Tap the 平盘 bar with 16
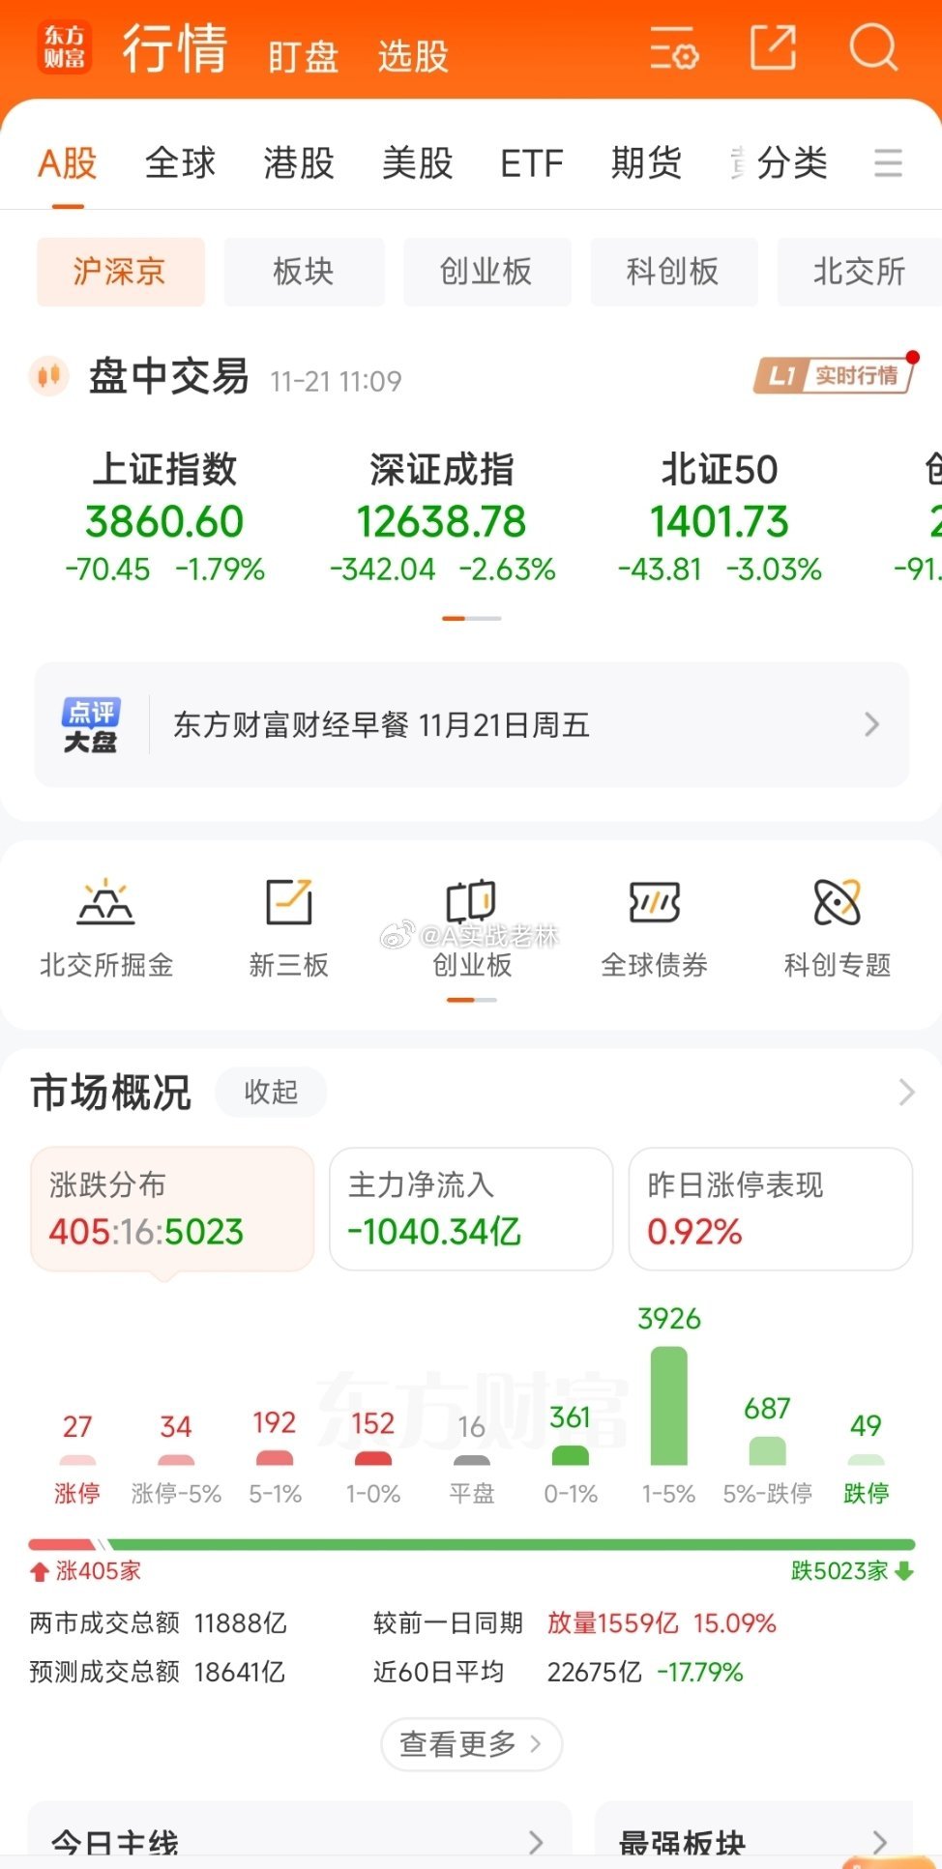The height and width of the screenshot is (1869, 942). click(x=471, y=1460)
